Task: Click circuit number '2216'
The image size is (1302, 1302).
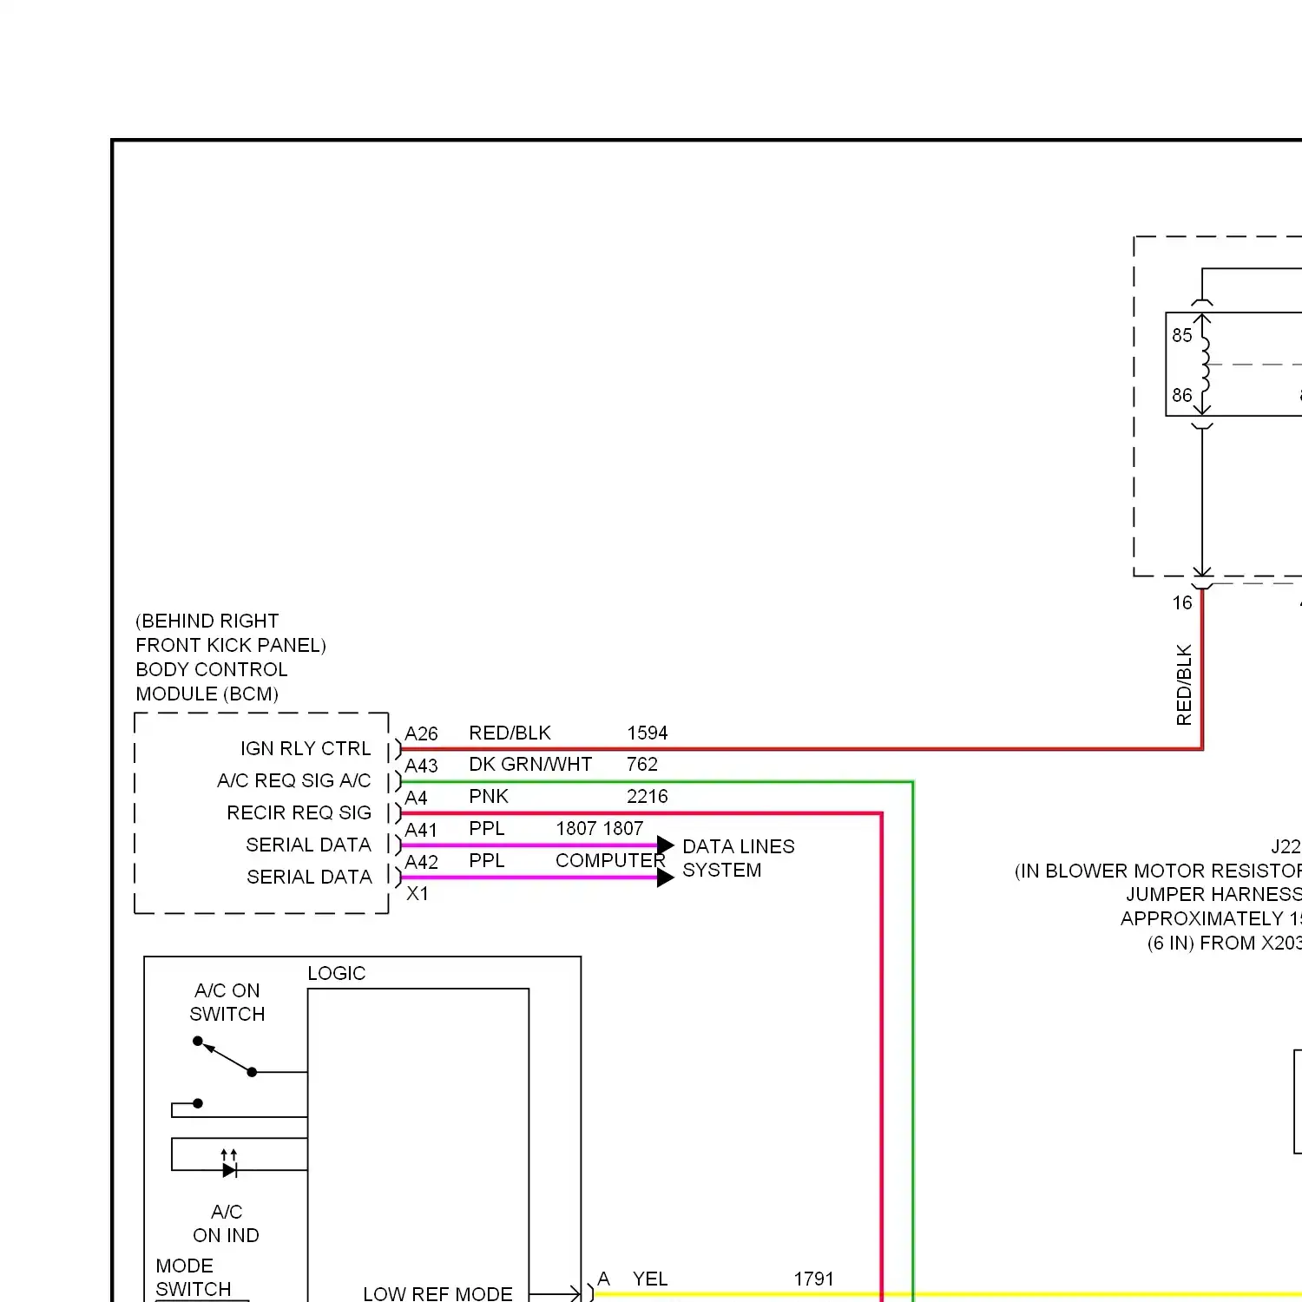Action: (x=648, y=796)
